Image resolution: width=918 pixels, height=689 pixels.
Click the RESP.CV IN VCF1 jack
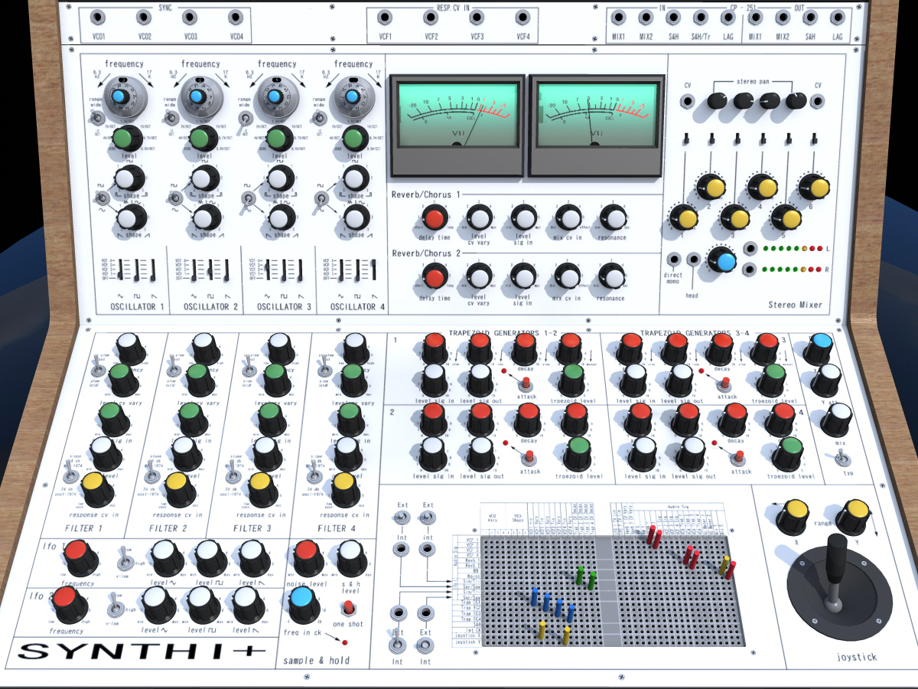pyautogui.click(x=385, y=17)
